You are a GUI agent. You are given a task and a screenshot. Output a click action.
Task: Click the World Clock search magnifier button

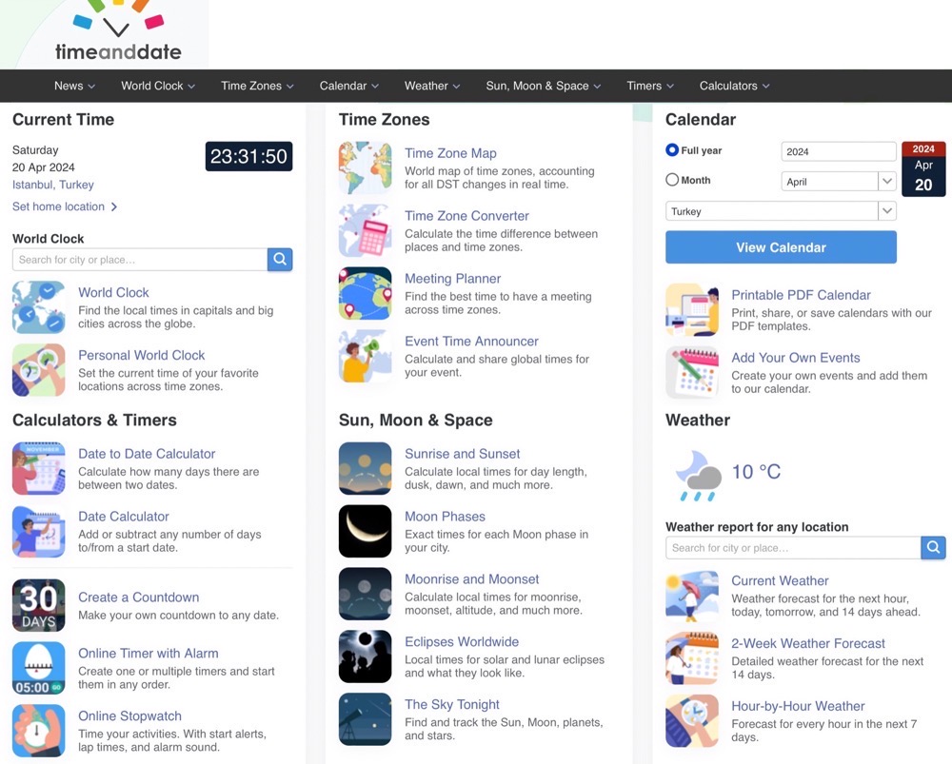point(280,260)
